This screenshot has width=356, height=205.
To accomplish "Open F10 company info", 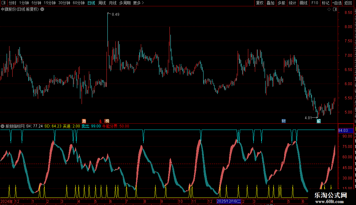I will click(x=315, y=3).
